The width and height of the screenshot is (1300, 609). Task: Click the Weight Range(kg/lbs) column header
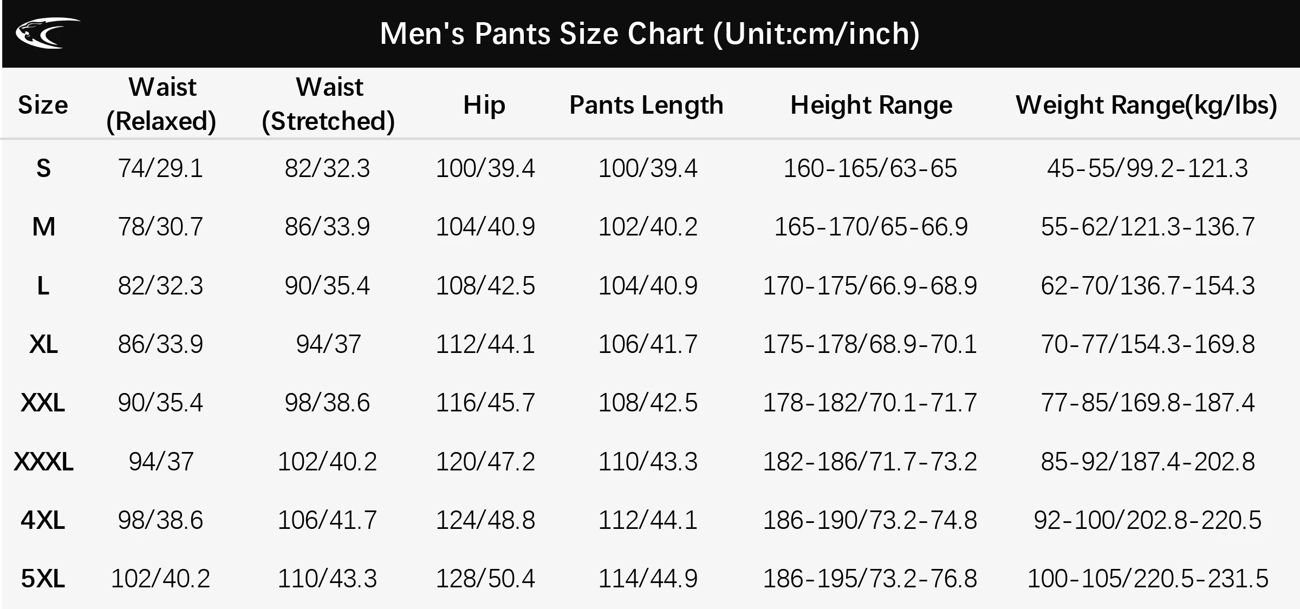[1146, 104]
